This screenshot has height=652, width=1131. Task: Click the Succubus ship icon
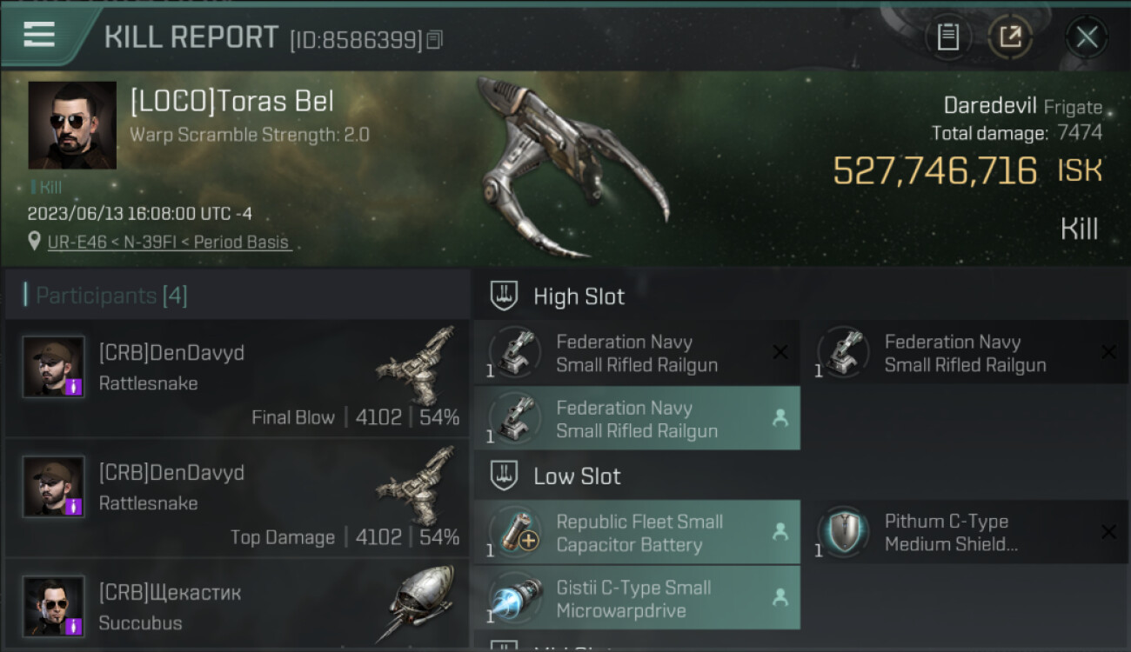click(420, 602)
